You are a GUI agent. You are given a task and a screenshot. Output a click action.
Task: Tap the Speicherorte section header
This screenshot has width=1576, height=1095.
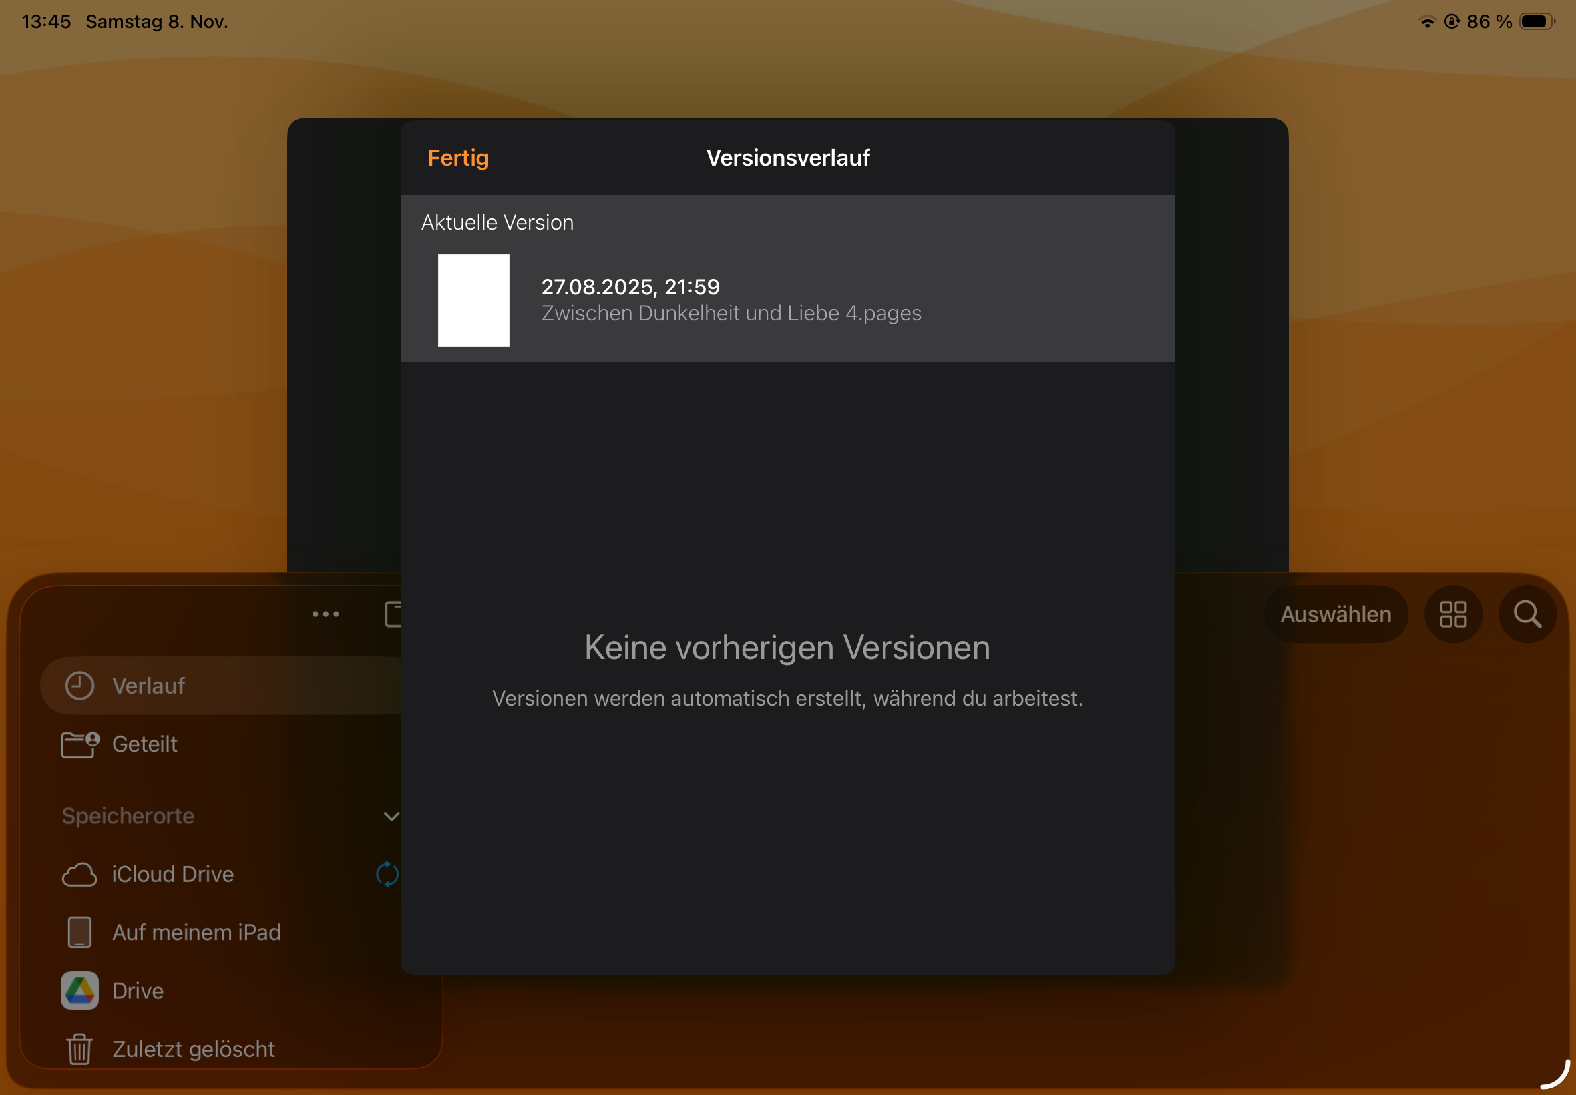[x=128, y=816]
